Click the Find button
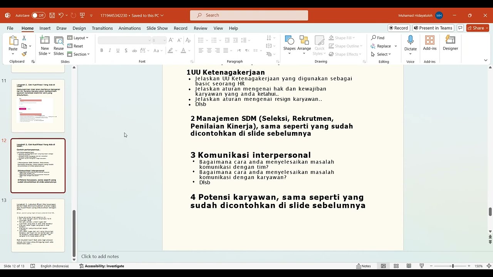493x277 pixels. coord(378,38)
